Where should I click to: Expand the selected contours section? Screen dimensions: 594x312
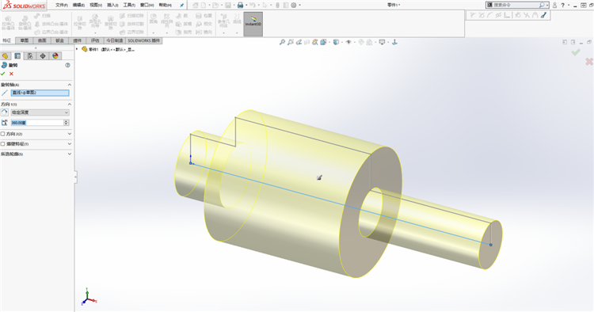[70, 154]
